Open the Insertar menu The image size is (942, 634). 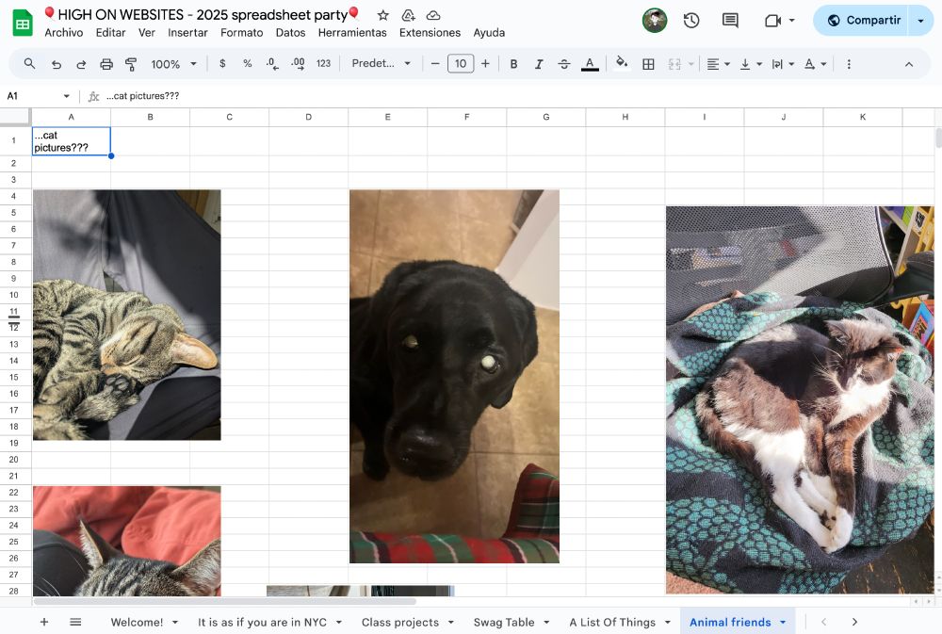click(187, 32)
